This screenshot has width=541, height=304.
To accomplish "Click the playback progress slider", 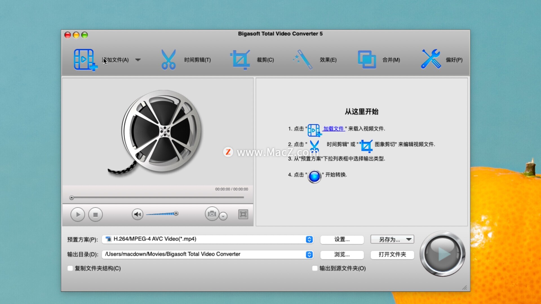I will [x=157, y=198].
